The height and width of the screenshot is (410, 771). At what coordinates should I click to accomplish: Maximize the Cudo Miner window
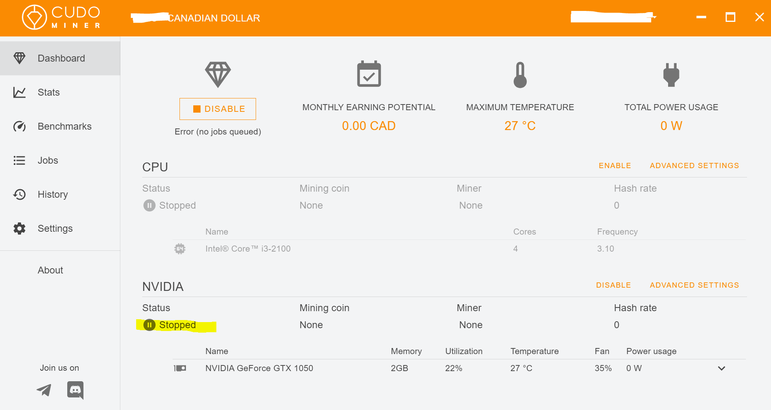point(730,17)
